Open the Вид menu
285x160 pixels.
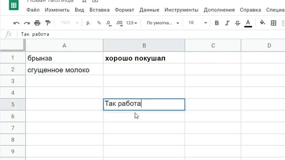pos(79,10)
